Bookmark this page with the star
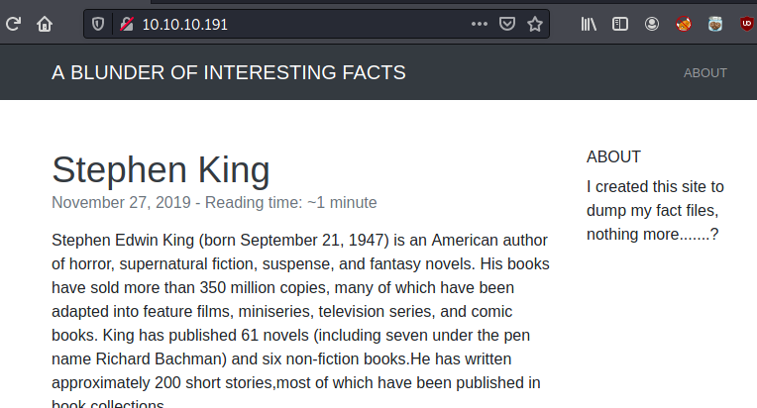Viewport: 757px width, 408px height. (535, 24)
